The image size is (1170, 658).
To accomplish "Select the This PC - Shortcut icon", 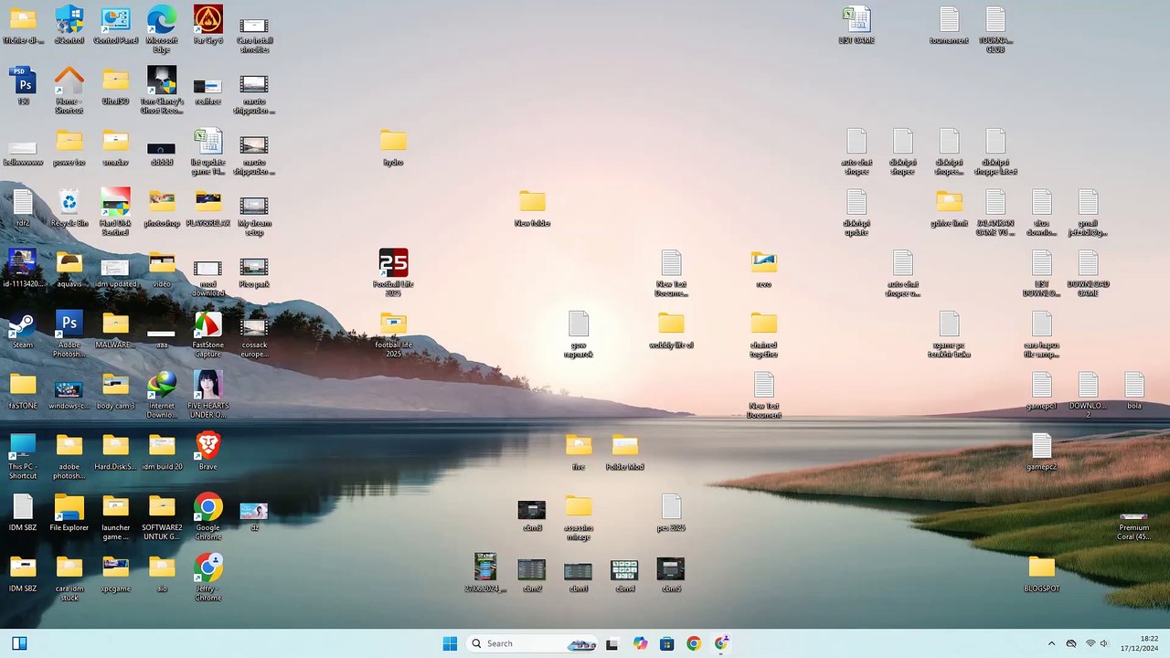I will pos(23,456).
